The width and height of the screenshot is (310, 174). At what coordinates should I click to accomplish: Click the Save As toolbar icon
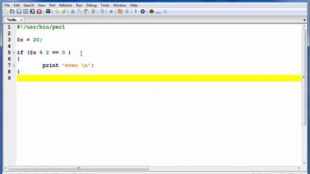(26, 12)
